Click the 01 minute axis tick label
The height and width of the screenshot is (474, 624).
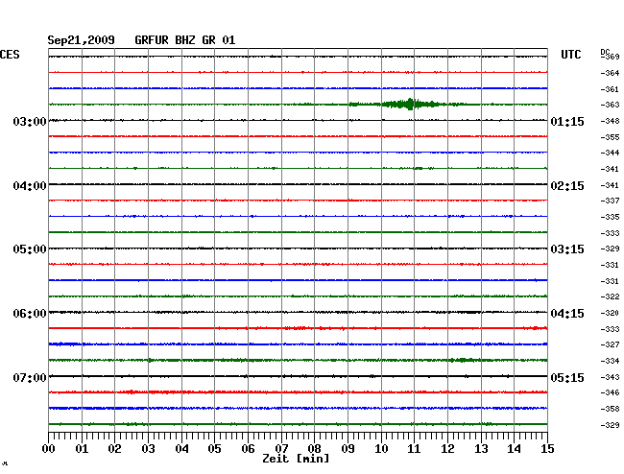click(x=82, y=449)
